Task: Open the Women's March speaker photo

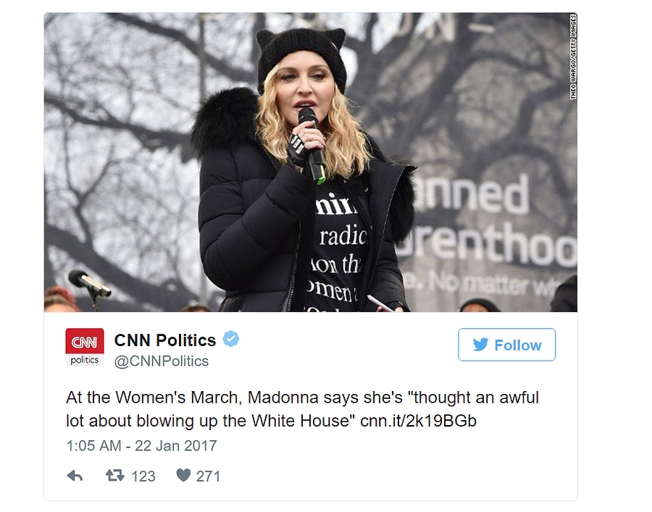Action: (311, 162)
